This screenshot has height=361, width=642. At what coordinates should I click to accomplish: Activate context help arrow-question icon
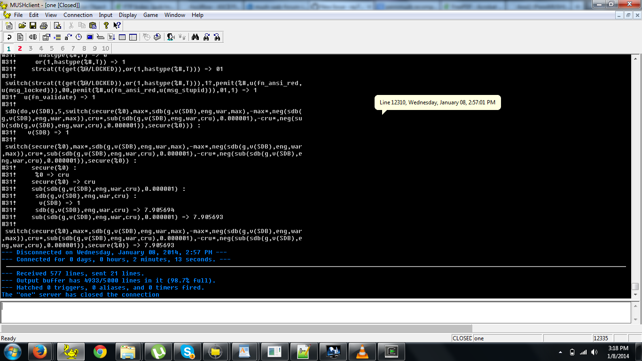point(117,25)
